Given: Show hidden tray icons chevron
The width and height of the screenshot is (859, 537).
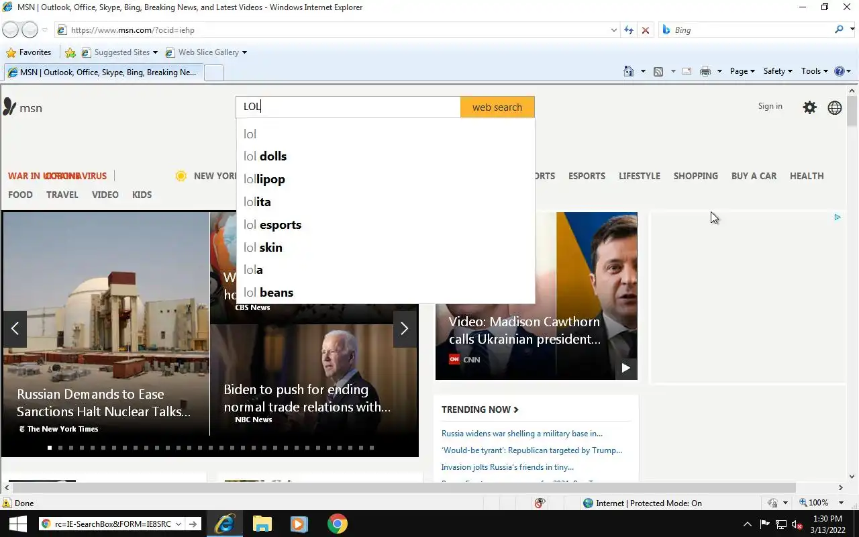Looking at the screenshot, I should click(747, 524).
